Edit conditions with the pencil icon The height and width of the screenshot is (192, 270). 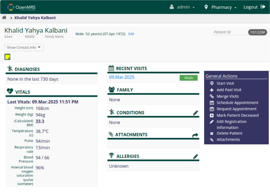pos(195,113)
